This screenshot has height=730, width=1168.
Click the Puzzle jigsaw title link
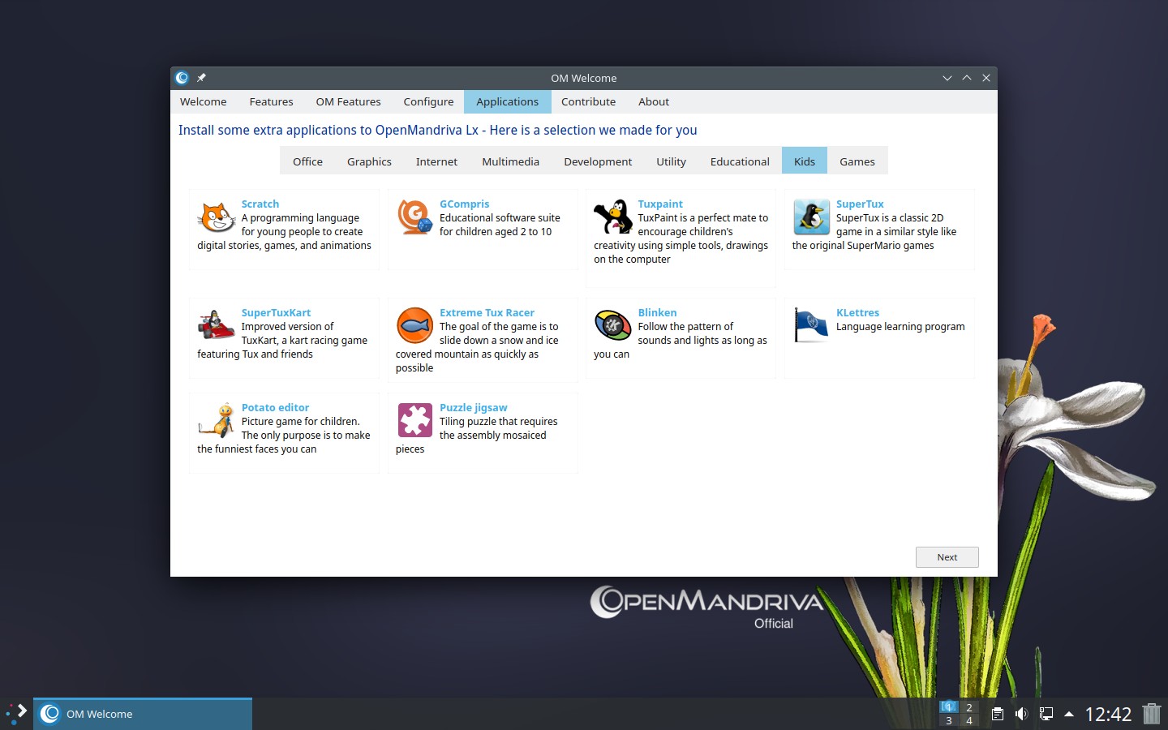click(x=474, y=408)
